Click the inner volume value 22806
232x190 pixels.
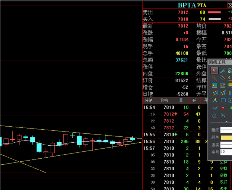tap(182, 73)
